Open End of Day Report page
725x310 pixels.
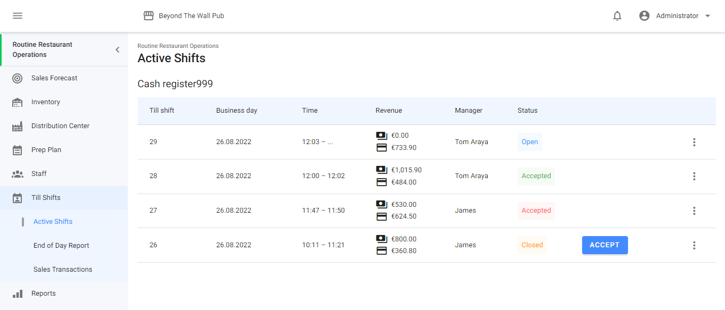click(61, 246)
